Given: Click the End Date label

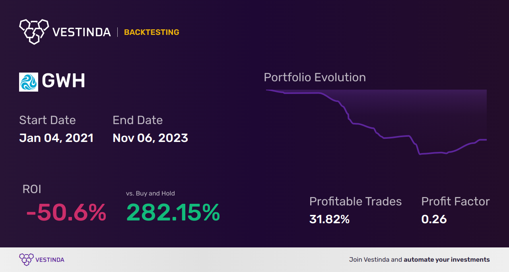Looking at the screenshot, I should click(x=138, y=120).
